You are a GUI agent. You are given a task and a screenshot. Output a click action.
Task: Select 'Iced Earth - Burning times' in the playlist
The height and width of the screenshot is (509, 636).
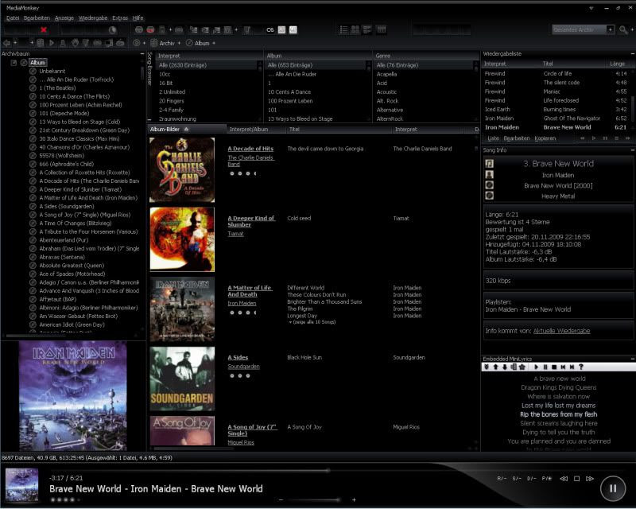[556, 109]
